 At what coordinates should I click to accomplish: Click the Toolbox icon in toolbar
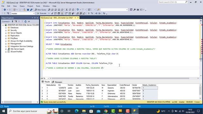[138, 10]
